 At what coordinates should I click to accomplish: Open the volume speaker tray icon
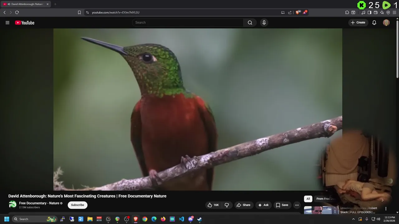click(378, 219)
